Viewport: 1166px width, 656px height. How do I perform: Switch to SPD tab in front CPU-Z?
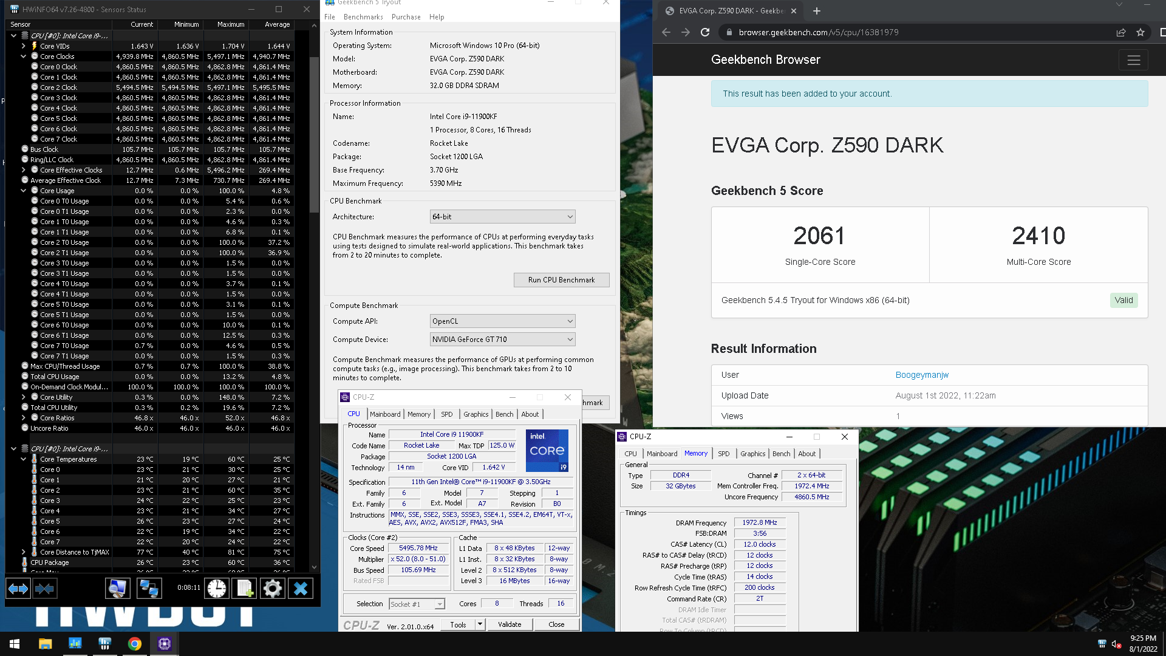coord(447,414)
